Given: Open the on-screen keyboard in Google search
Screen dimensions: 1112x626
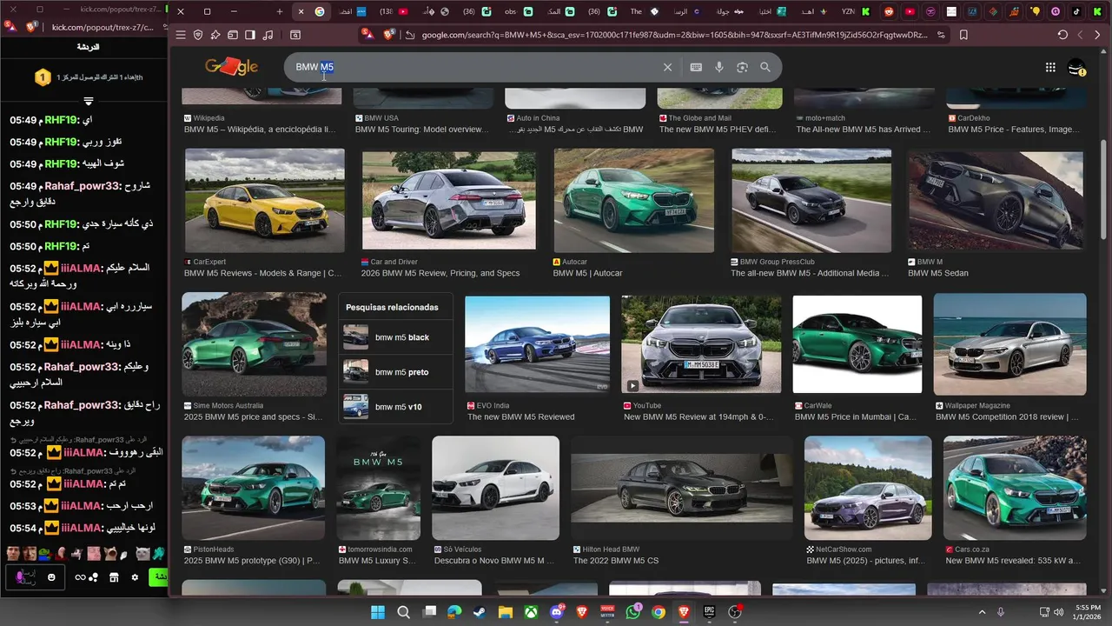Looking at the screenshot, I should [696, 67].
